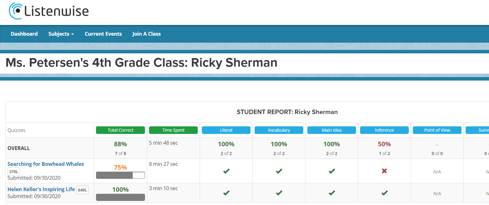Click the Inference checkmark for Helen Keller quiz

(384, 193)
